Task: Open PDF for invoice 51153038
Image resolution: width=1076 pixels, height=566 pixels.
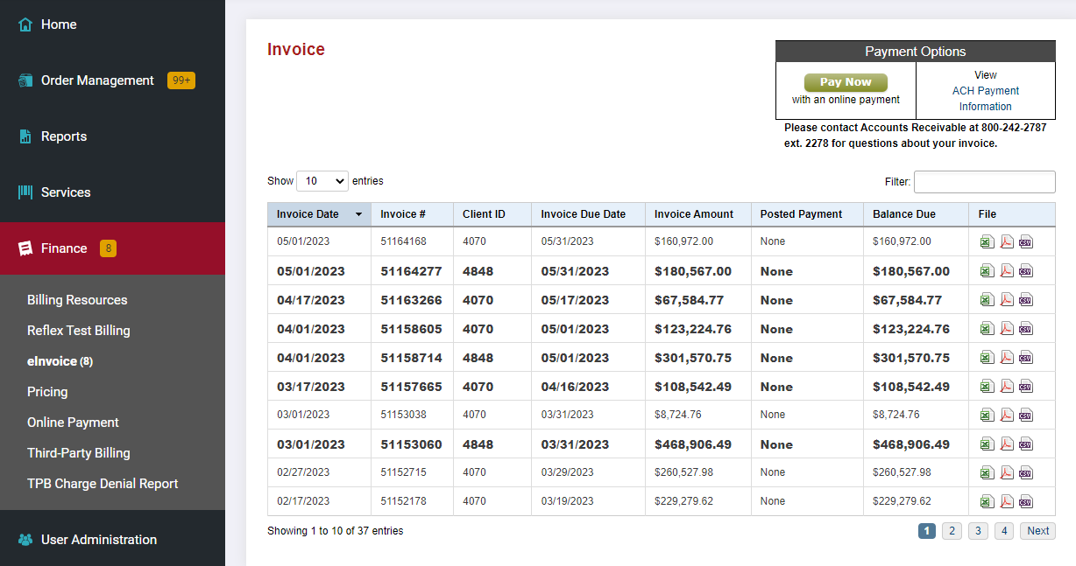Action: 1007,416
